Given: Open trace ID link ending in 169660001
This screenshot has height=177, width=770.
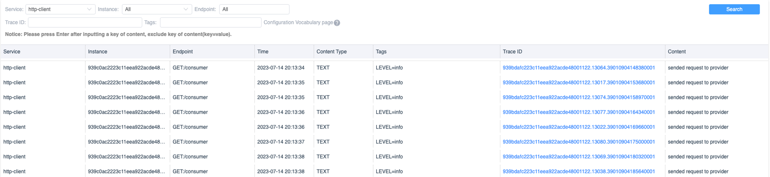Looking at the screenshot, I should (579, 127).
